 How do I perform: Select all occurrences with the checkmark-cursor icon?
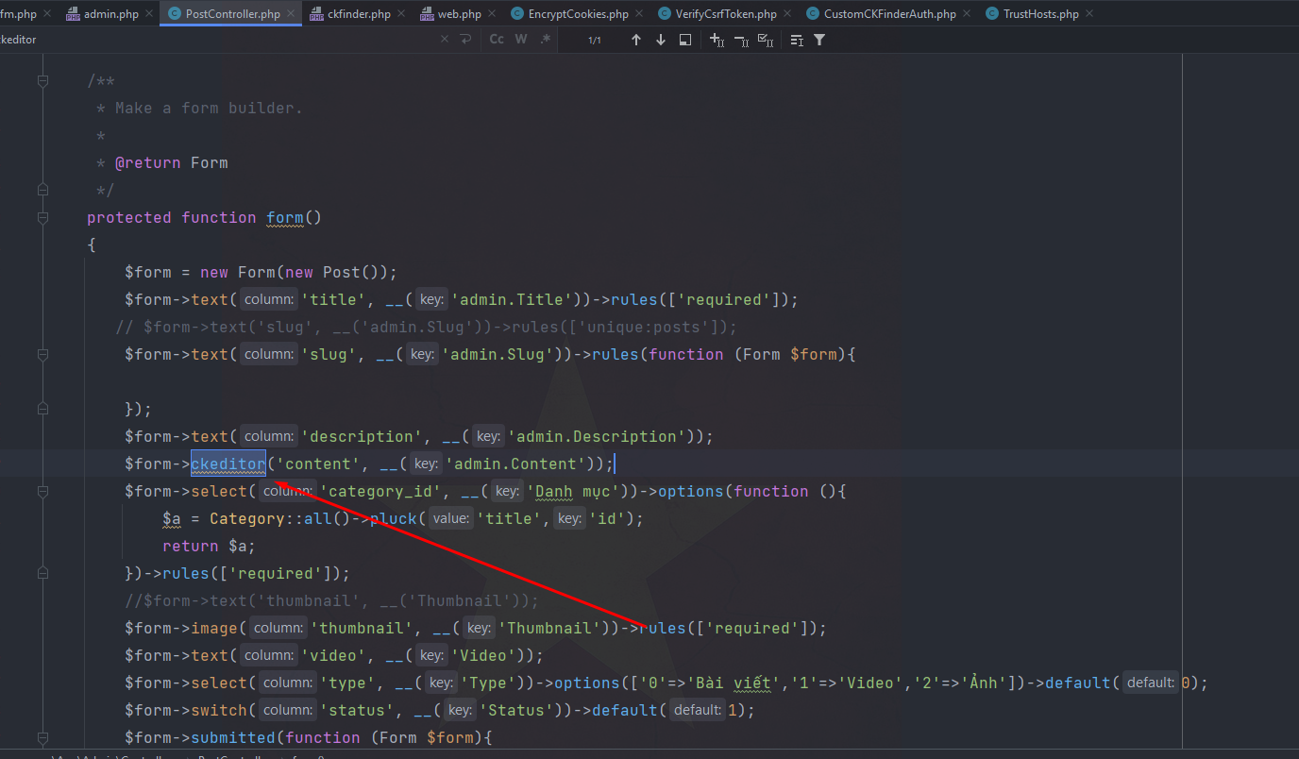click(x=766, y=40)
